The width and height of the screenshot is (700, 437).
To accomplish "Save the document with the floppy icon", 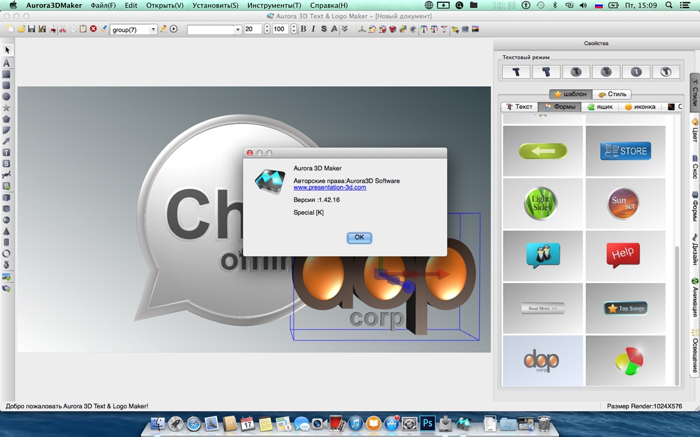I will pos(32,29).
